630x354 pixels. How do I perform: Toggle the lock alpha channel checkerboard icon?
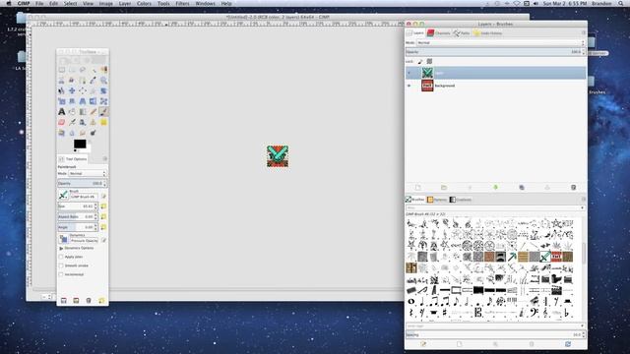point(429,61)
